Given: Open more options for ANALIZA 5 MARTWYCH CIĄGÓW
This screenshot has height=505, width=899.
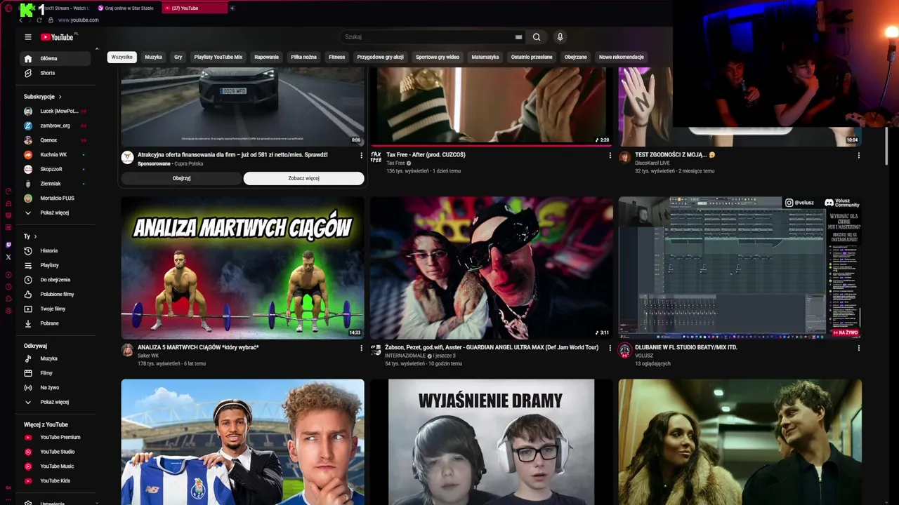Looking at the screenshot, I should [362, 348].
